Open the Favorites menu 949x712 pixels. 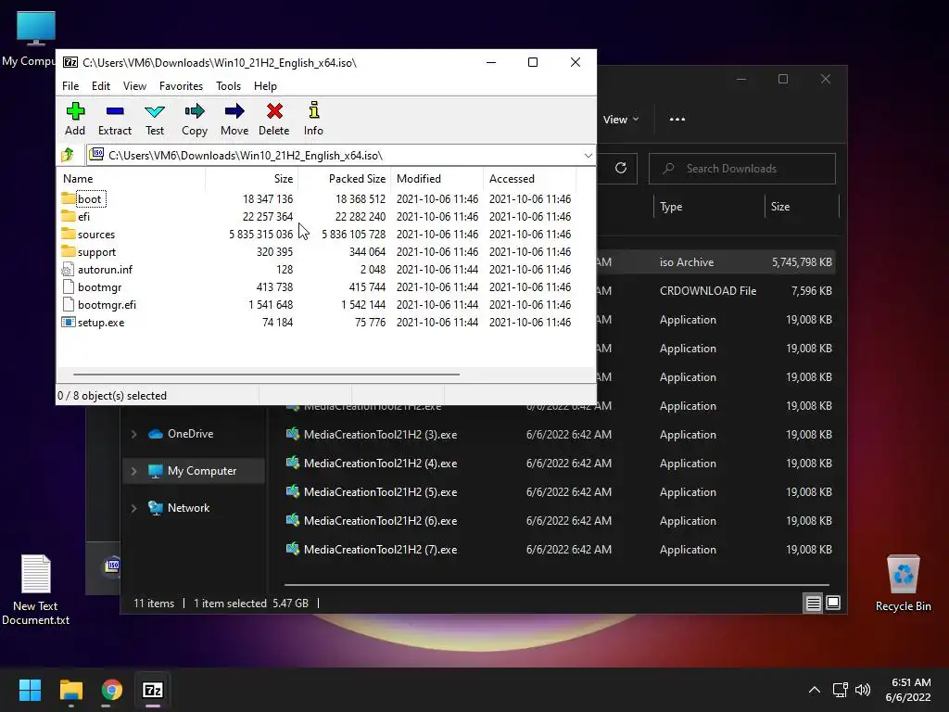[181, 86]
